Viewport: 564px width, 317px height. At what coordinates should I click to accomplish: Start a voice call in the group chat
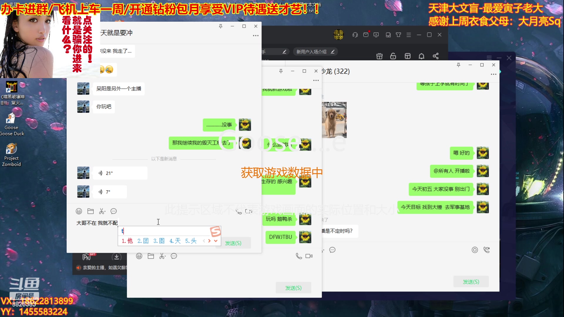pos(299,256)
